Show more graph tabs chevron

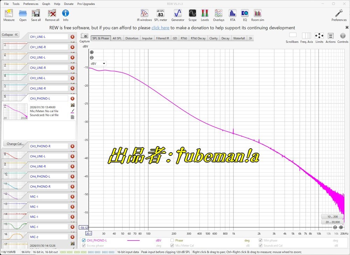(x=250, y=38)
